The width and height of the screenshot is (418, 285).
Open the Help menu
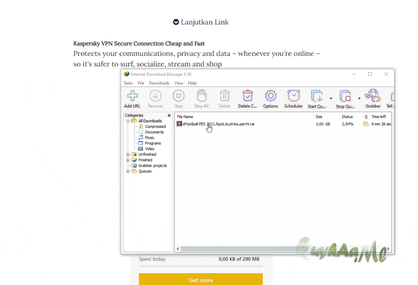click(192, 83)
